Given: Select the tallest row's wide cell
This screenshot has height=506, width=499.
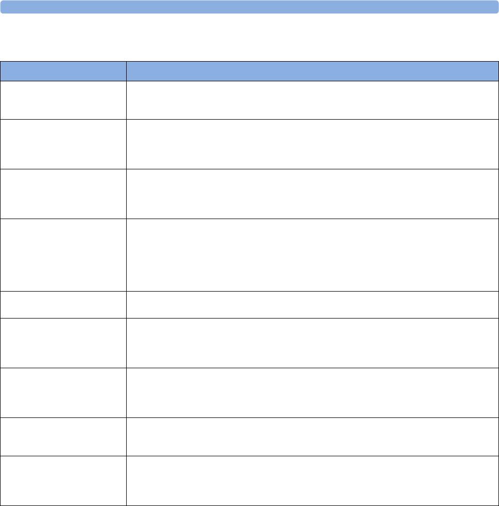Looking at the screenshot, I should point(312,255).
